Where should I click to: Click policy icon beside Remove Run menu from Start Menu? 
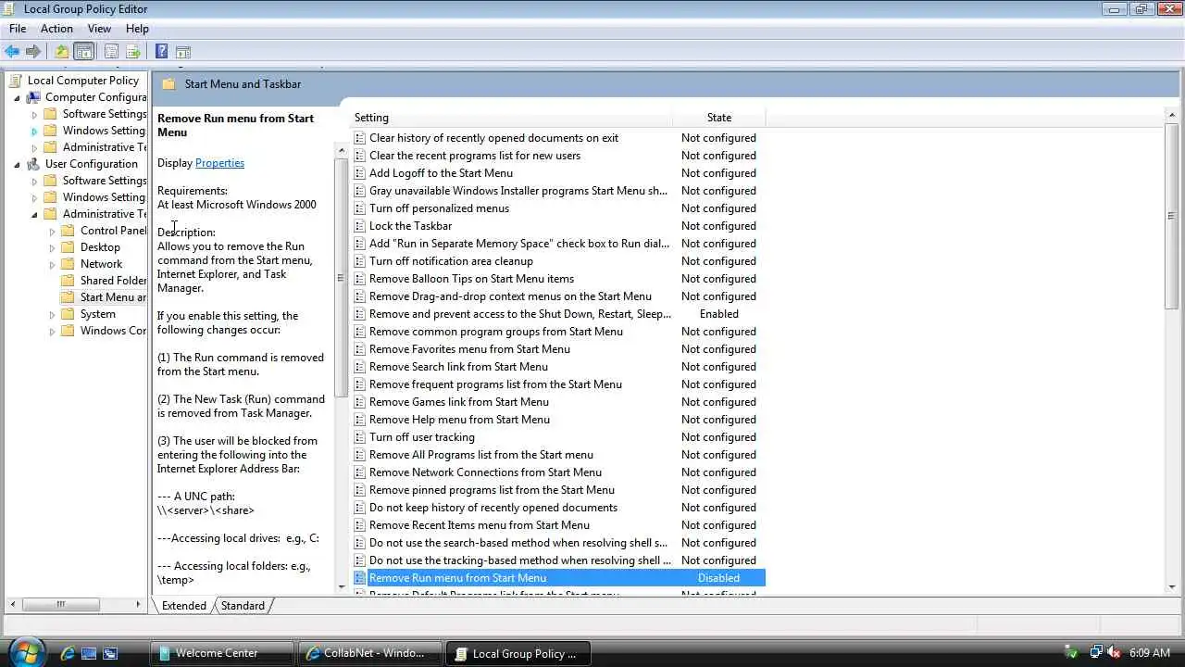[360, 578]
